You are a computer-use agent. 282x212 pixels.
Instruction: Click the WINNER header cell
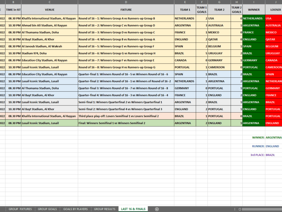254,10
